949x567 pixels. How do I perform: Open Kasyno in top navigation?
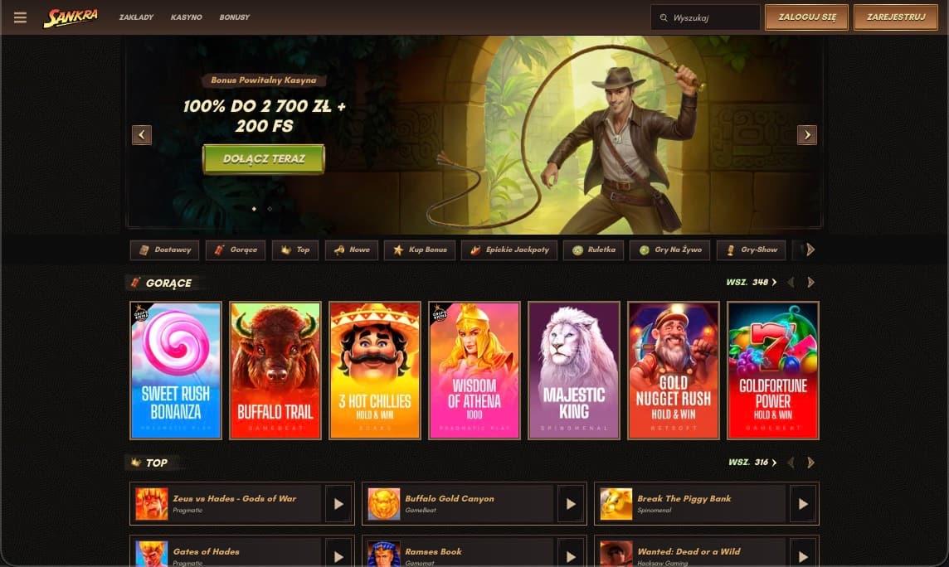(187, 17)
